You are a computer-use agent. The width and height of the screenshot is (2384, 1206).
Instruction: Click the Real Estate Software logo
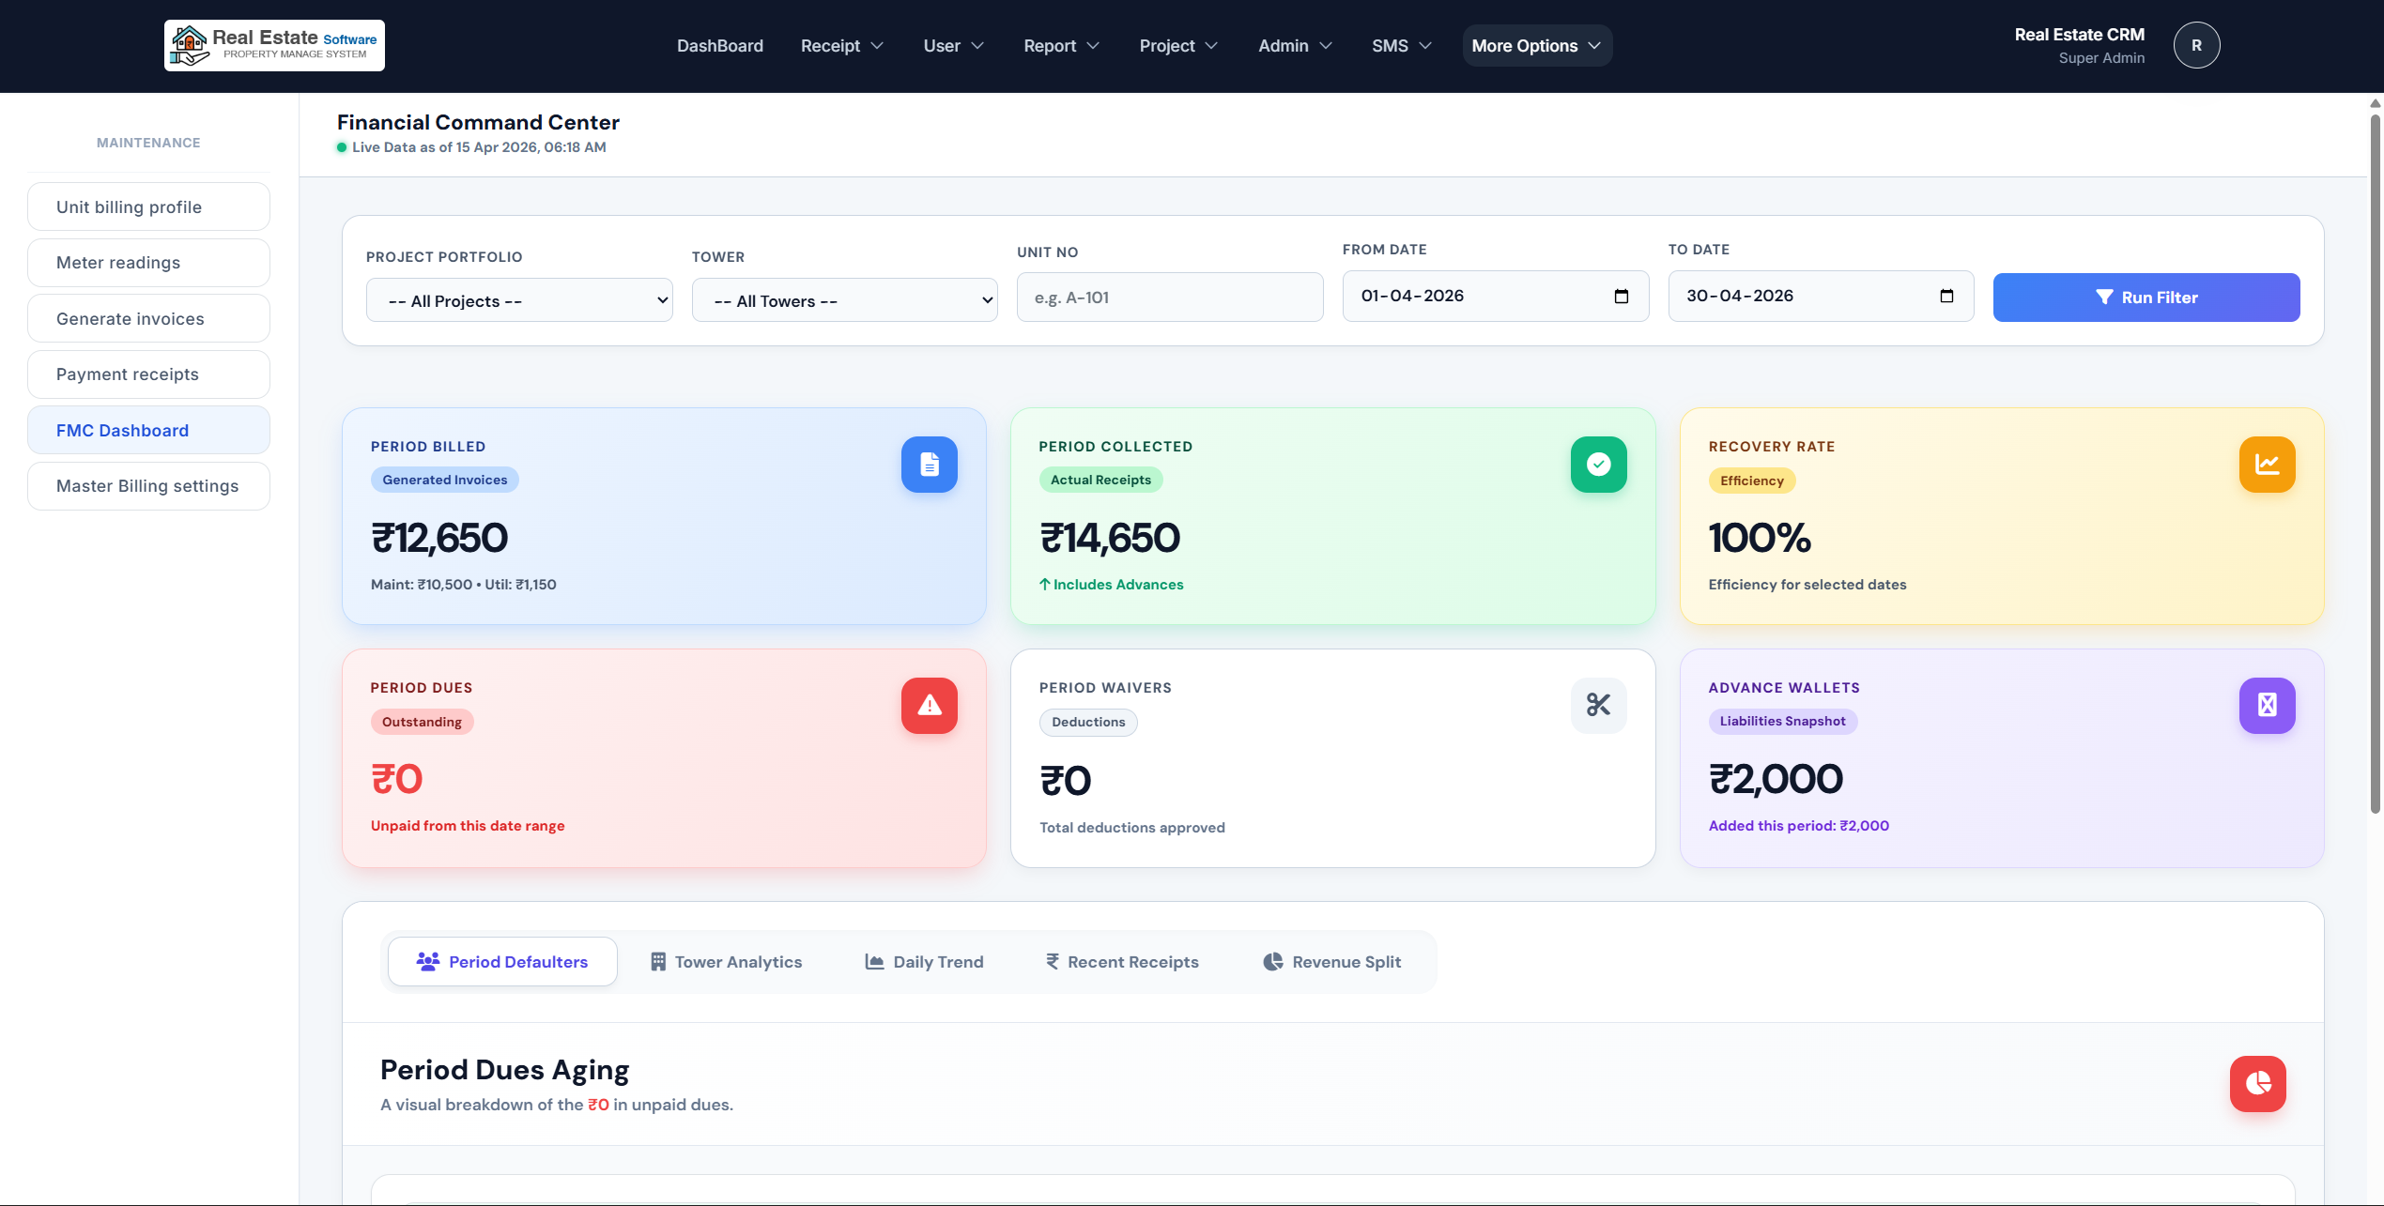(274, 44)
